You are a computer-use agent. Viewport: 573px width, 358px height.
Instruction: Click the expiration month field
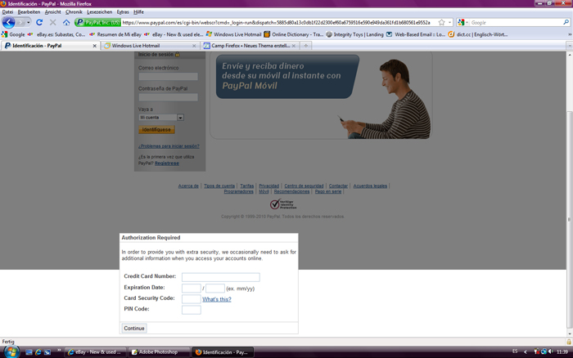coord(191,289)
